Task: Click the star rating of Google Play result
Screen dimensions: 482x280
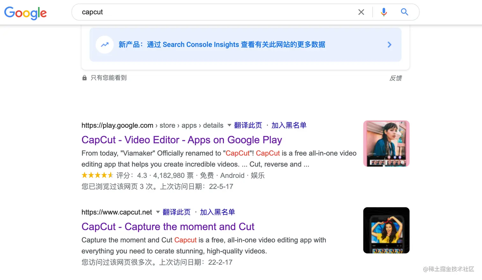Action: coord(97,175)
